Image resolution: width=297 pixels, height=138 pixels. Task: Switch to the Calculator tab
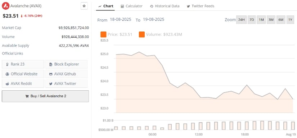132,6
